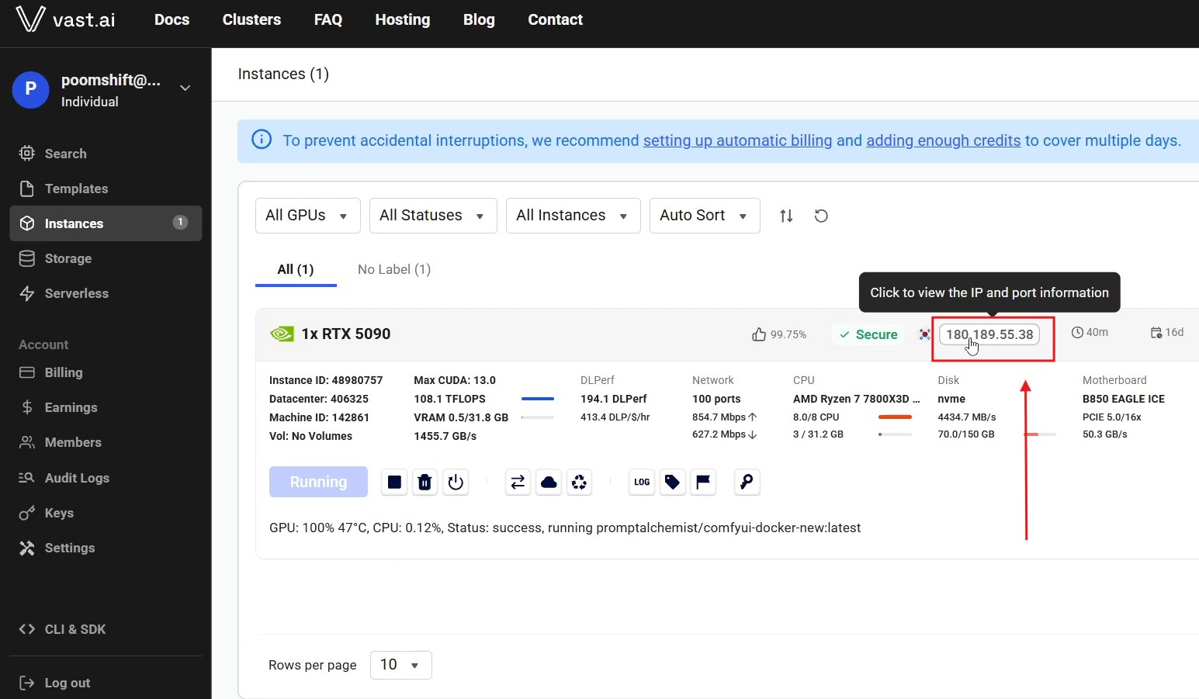Open SSH keys with the key icon
The width and height of the screenshot is (1199, 699).
(x=747, y=483)
